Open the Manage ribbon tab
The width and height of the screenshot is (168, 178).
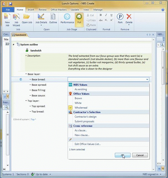tap(98, 10)
